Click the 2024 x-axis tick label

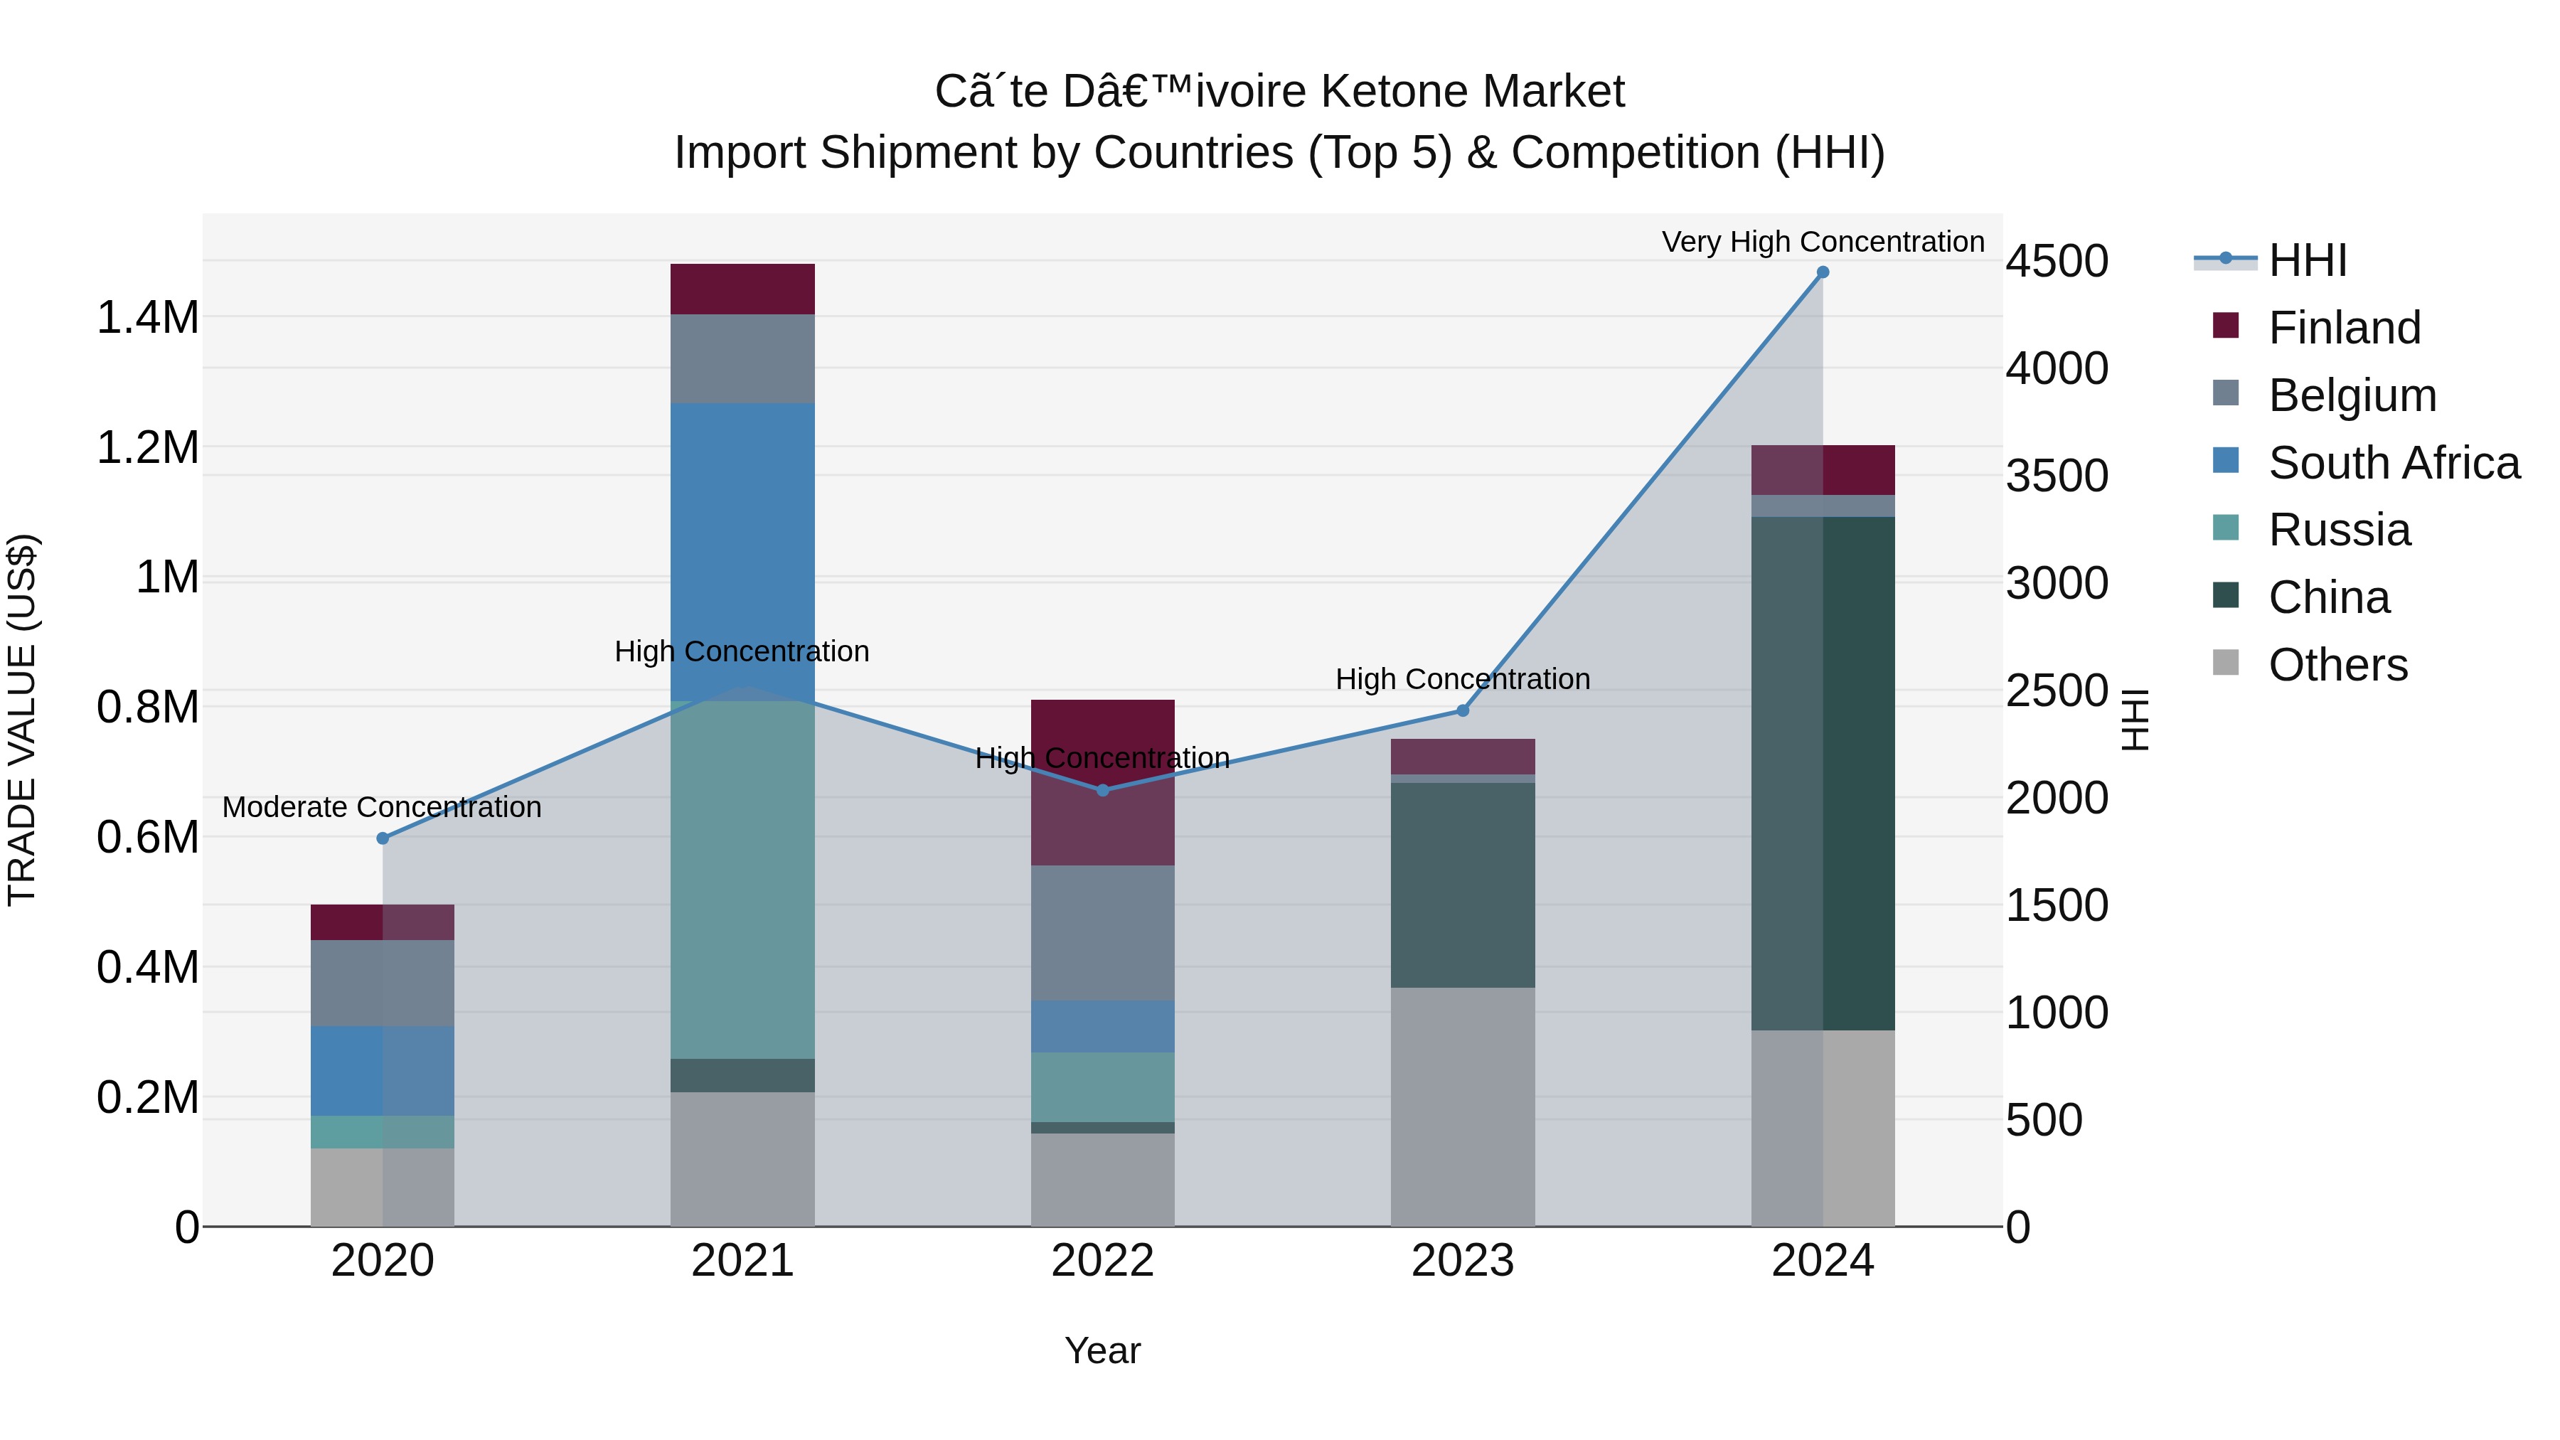click(x=1823, y=1261)
